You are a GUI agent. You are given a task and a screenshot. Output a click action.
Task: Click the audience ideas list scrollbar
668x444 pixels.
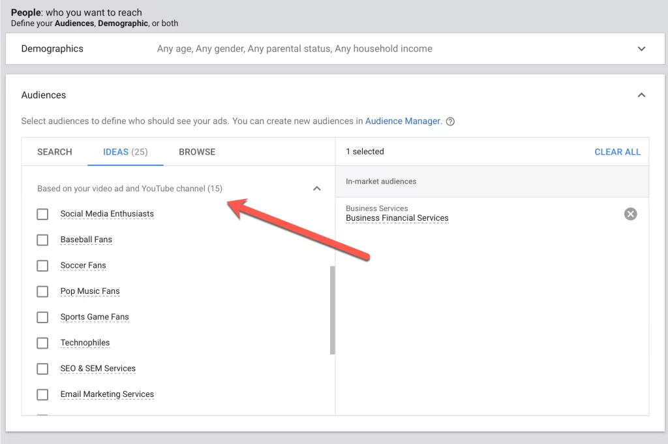point(332,310)
